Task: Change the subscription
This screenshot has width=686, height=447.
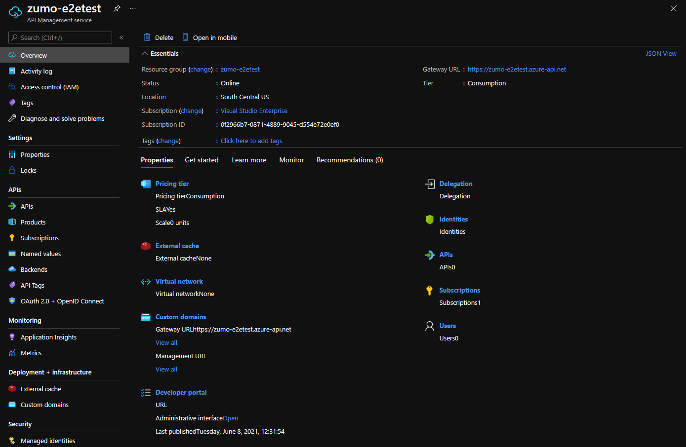Action: [x=192, y=111]
